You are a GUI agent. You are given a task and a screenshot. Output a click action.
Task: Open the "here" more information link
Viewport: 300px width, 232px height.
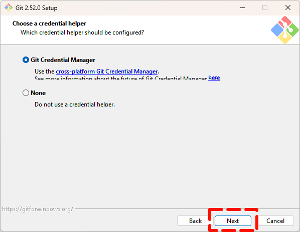pos(214,77)
